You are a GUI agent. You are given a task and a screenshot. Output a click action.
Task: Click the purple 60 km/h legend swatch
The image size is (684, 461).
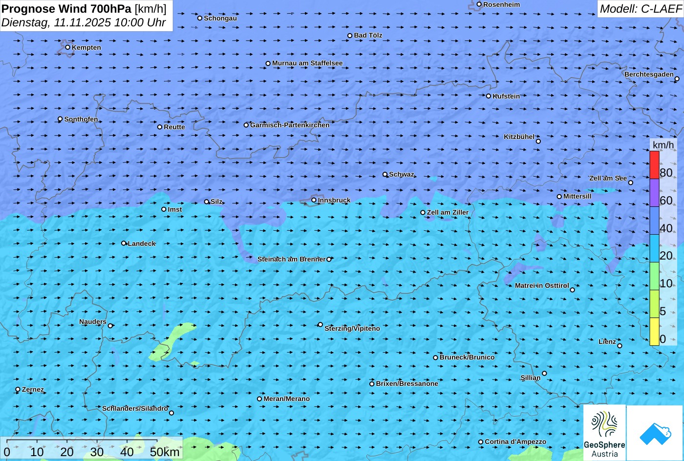654,193
